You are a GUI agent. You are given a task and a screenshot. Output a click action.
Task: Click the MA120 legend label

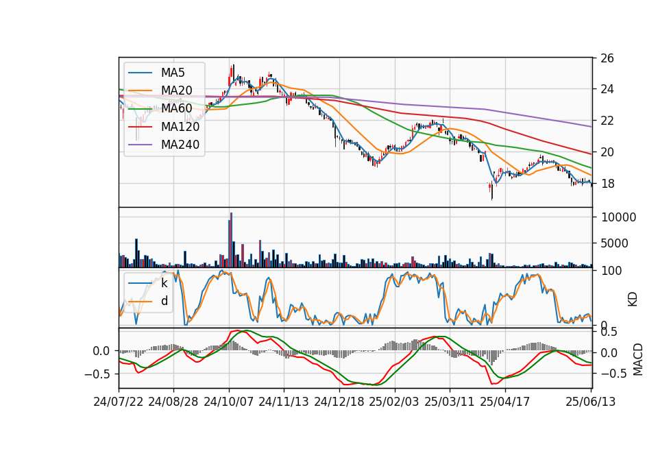[180, 126]
